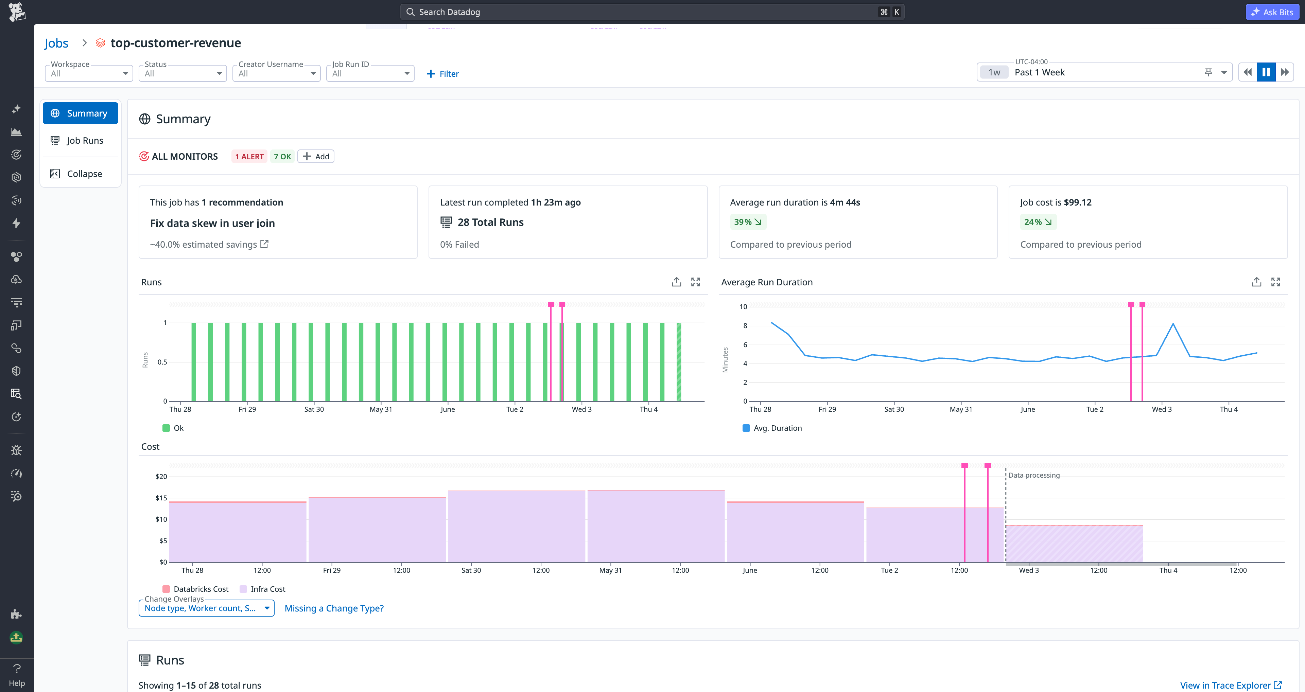Click the green account icon in sidebar
1305x692 pixels.
(x=16, y=637)
